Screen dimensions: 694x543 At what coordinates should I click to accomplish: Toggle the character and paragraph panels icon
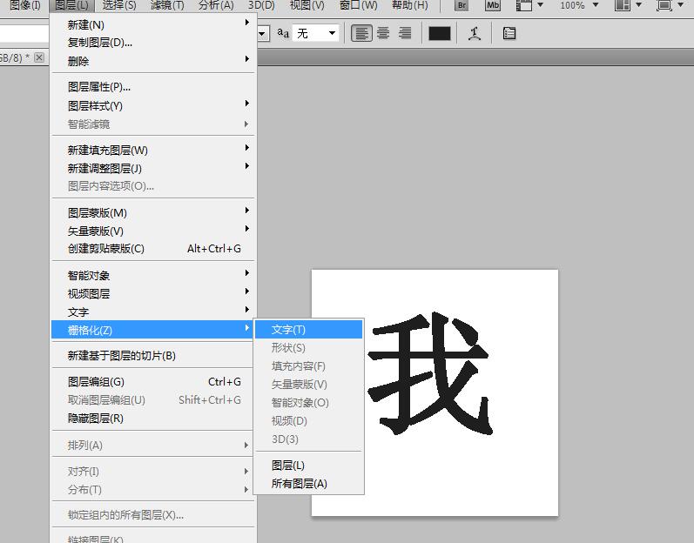tap(509, 34)
